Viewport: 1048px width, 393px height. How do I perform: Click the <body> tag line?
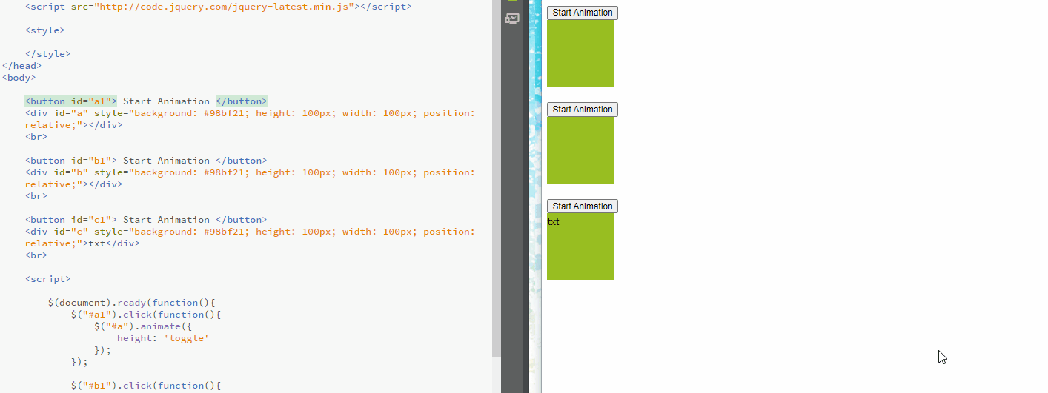19,78
